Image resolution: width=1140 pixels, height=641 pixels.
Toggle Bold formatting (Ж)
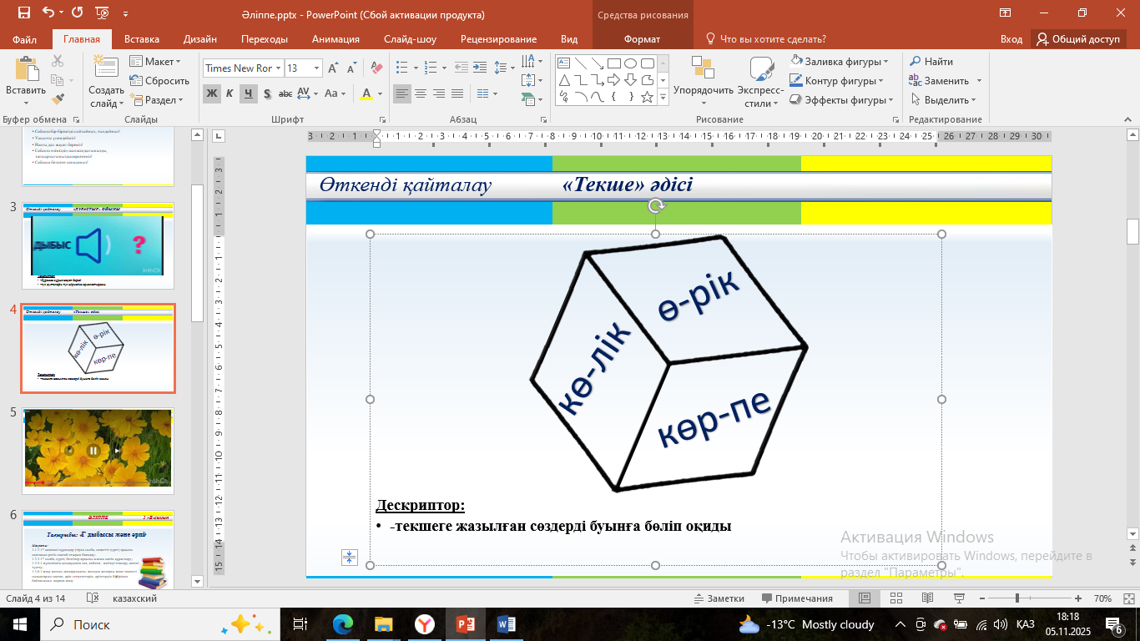tap(212, 93)
